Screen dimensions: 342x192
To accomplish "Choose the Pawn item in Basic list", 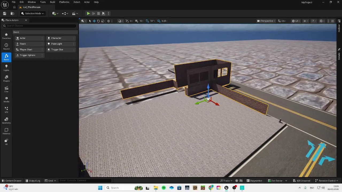I will pyautogui.click(x=29, y=44).
